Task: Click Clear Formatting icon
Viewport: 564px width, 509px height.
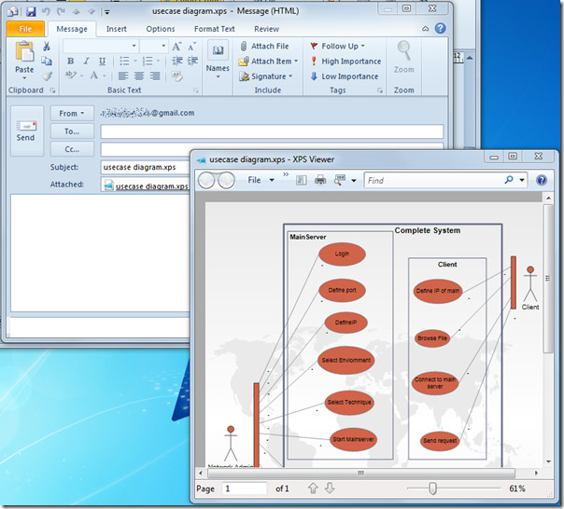Action: click(177, 76)
